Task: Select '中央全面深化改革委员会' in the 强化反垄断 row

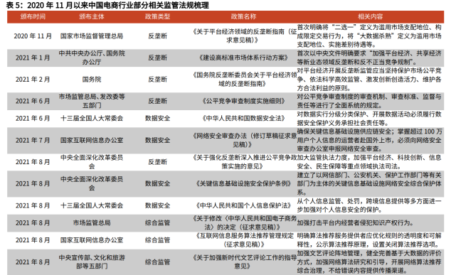Action: click(x=92, y=162)
